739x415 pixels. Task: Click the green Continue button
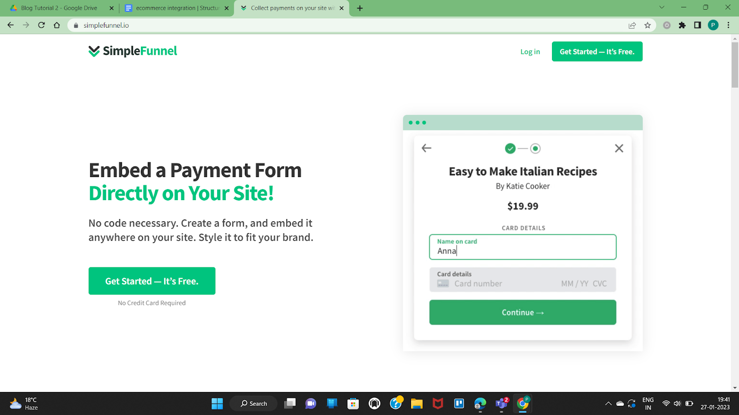point(523,312)
